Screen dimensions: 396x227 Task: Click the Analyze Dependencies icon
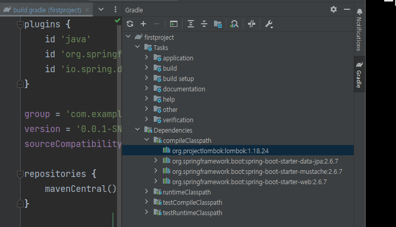[x=235, y=24]
